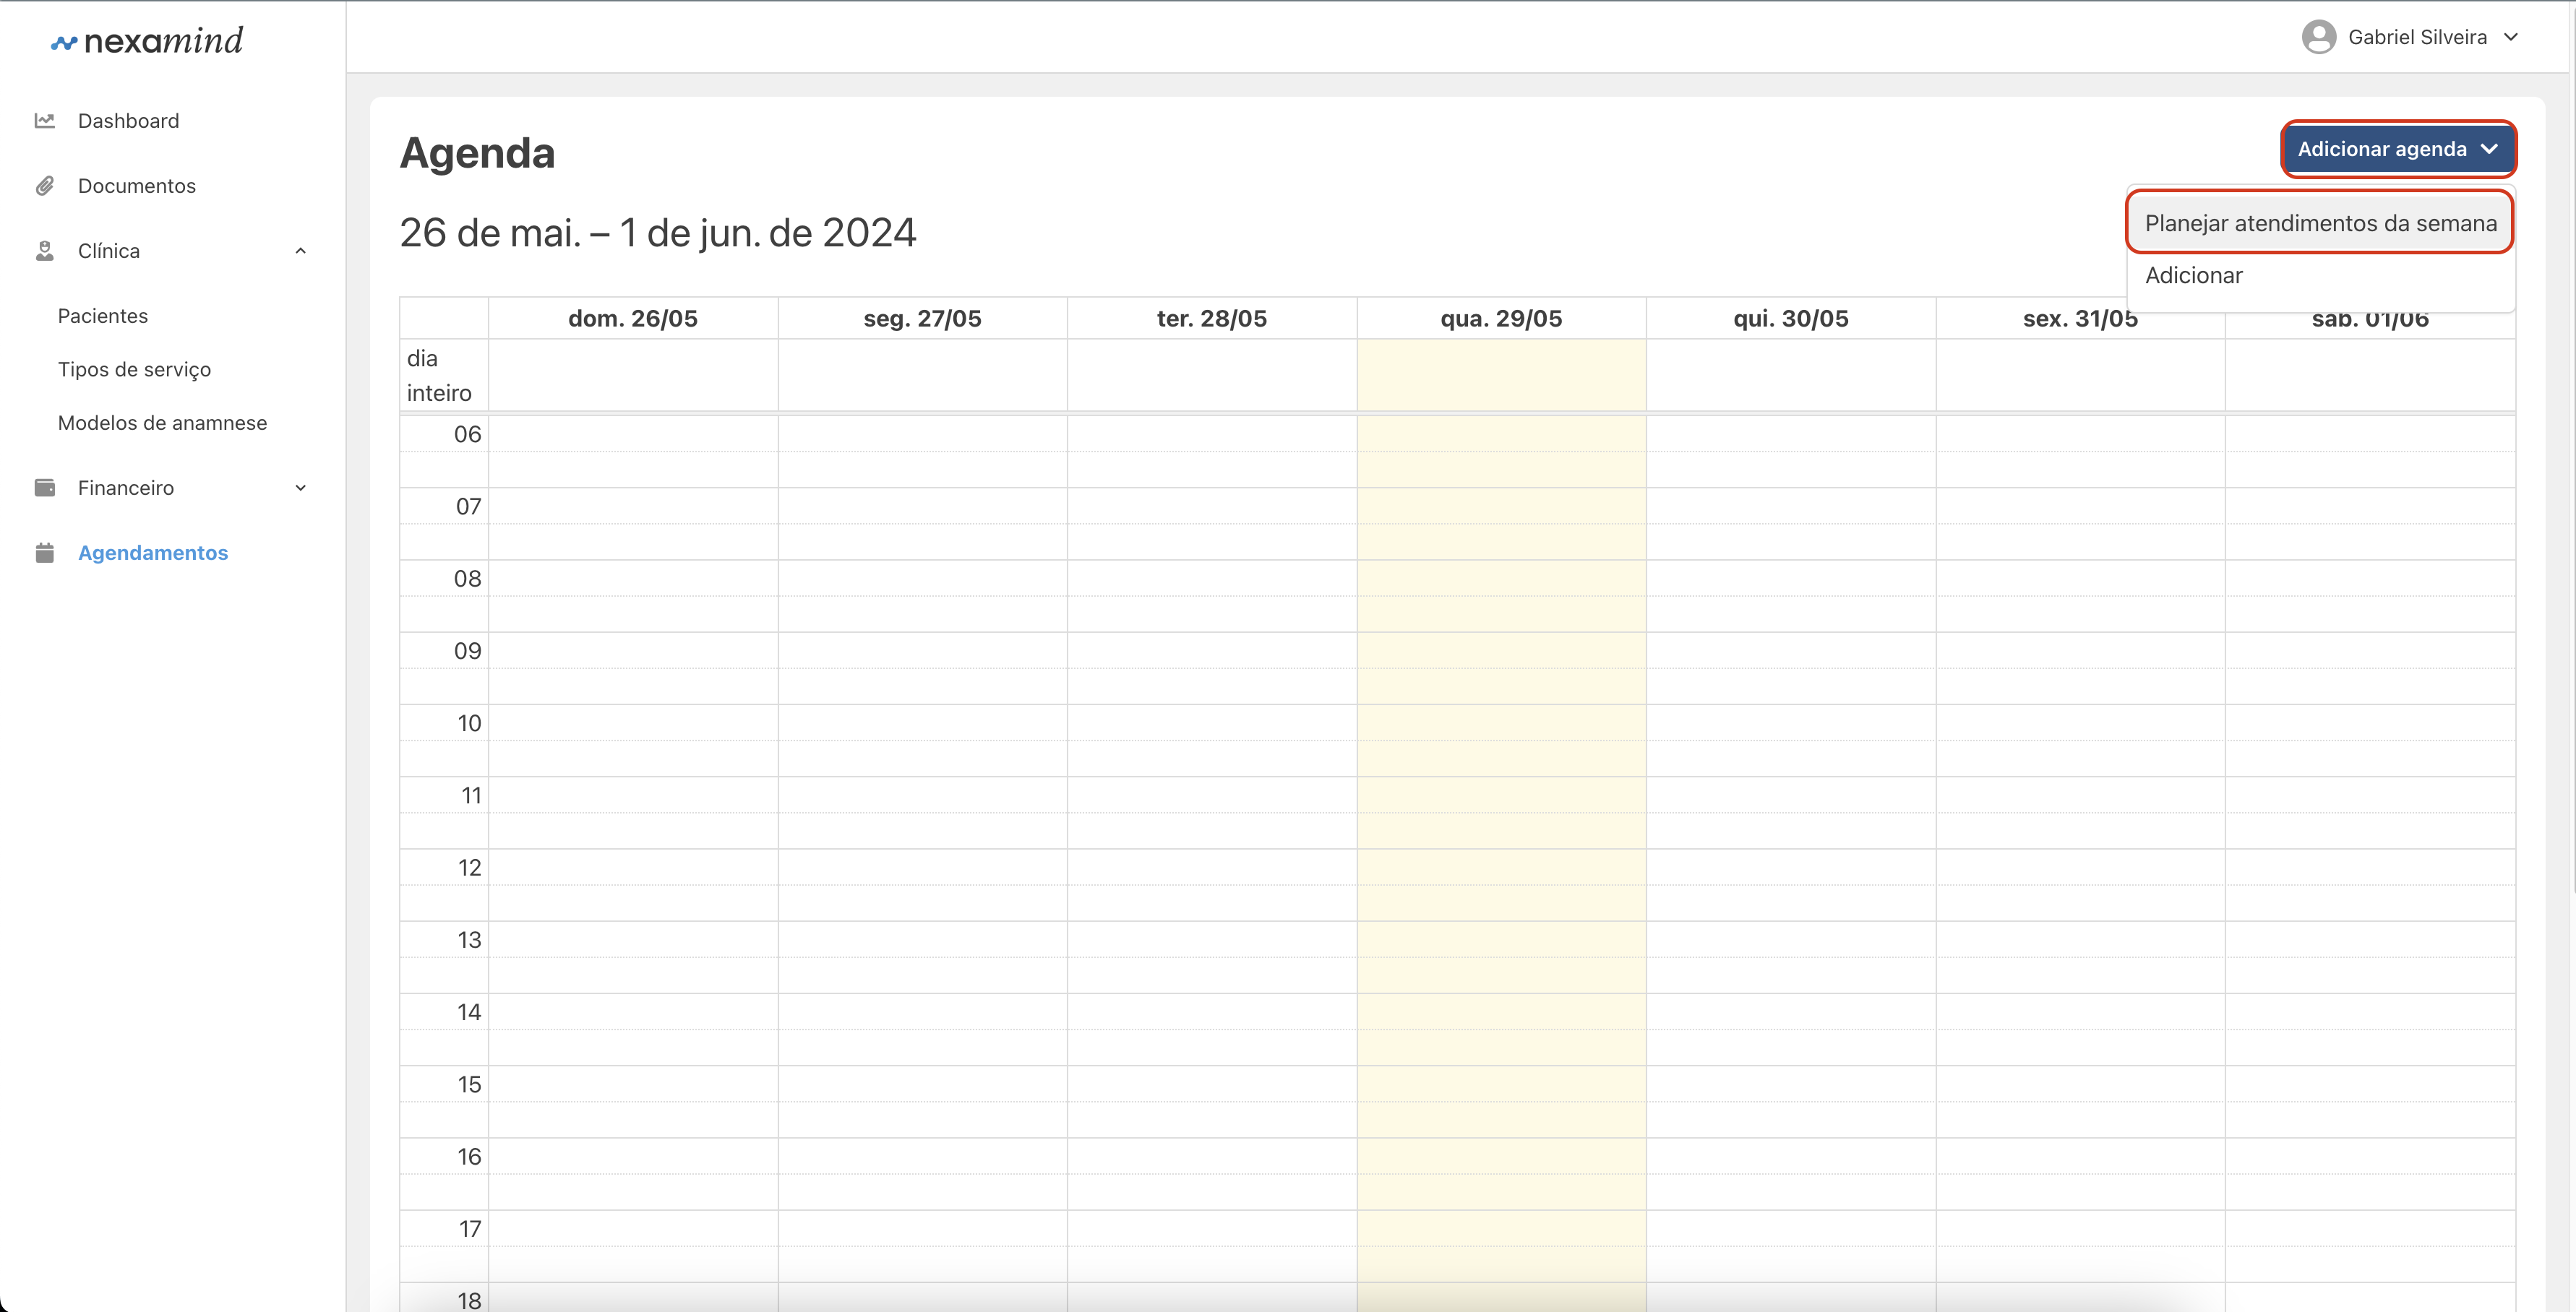Click the Documentos paperclip icon
2576x1312 pixels.
point(45,186)
